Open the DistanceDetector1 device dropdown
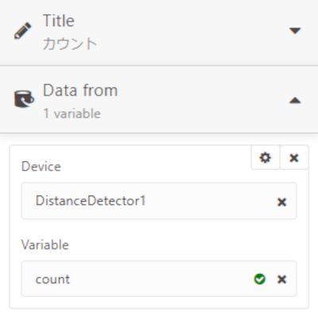 click(159, 201)
